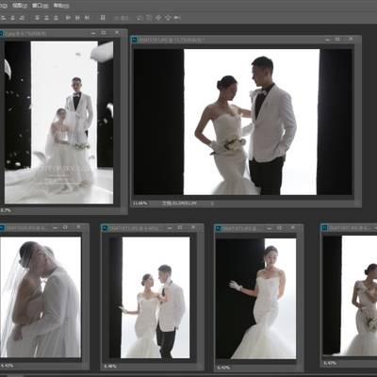Click the distribute left edges icon
The width and height of the screenshot is (377, 377).
click(68, 18)
